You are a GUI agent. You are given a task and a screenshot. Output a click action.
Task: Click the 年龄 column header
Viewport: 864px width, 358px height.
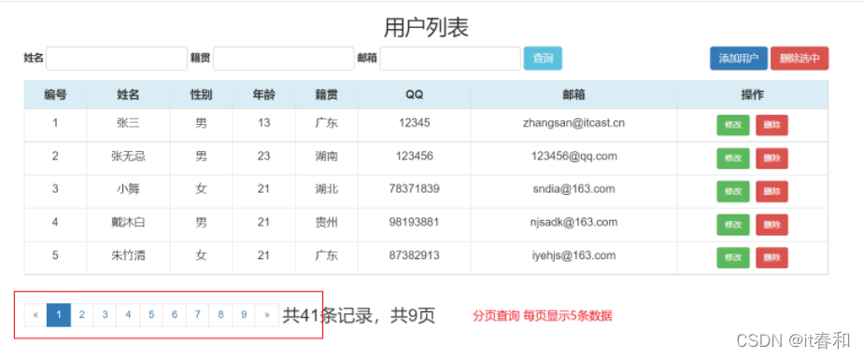click(264, 94)
